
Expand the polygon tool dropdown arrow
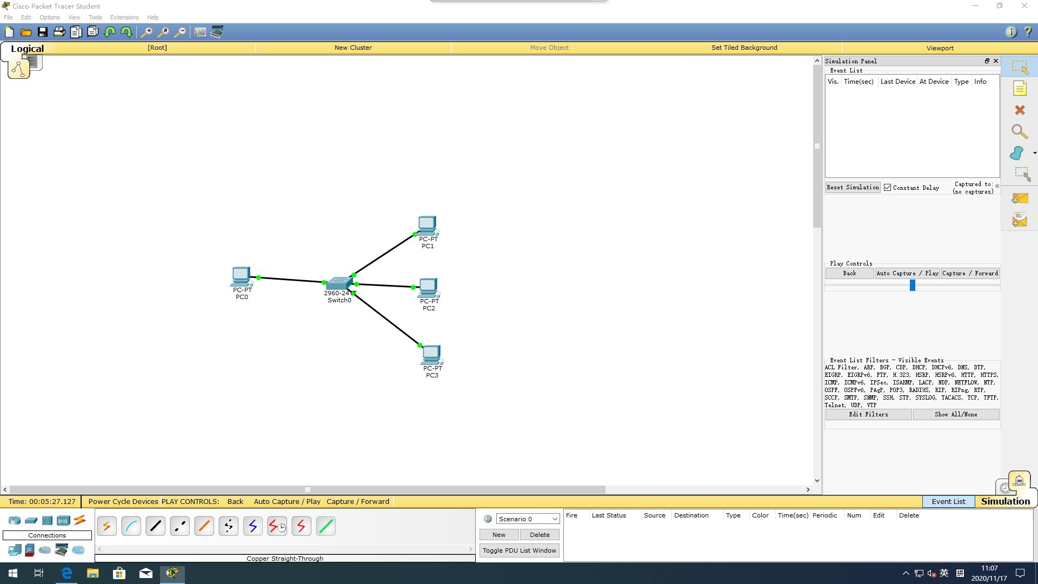pyautogui.click(x=1035, y=153)
